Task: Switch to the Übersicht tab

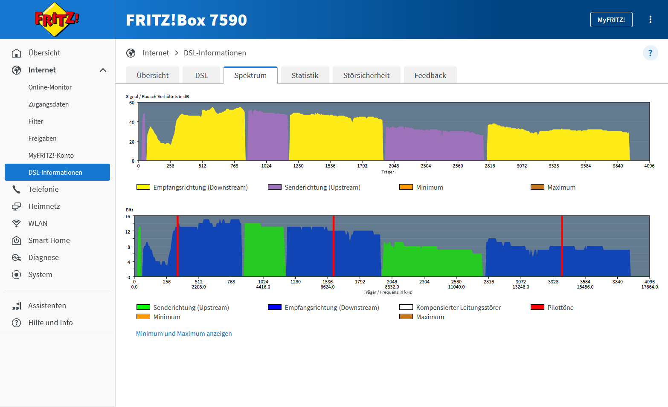Action: coord(153,75)
